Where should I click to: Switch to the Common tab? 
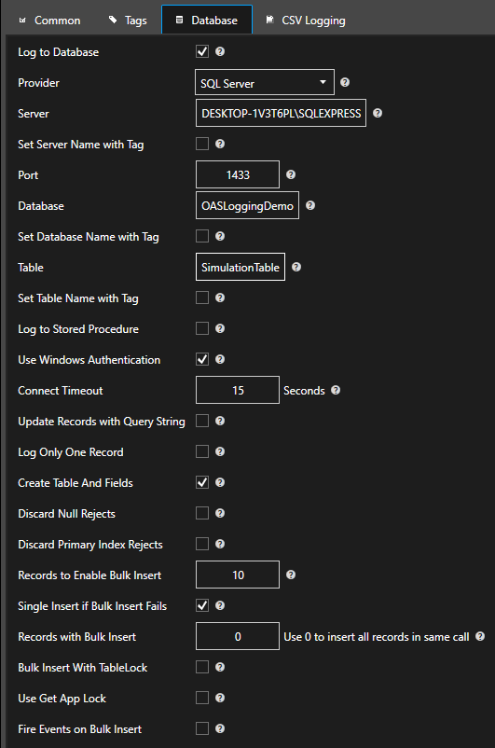pyautogui.click(x=49, y=20)
